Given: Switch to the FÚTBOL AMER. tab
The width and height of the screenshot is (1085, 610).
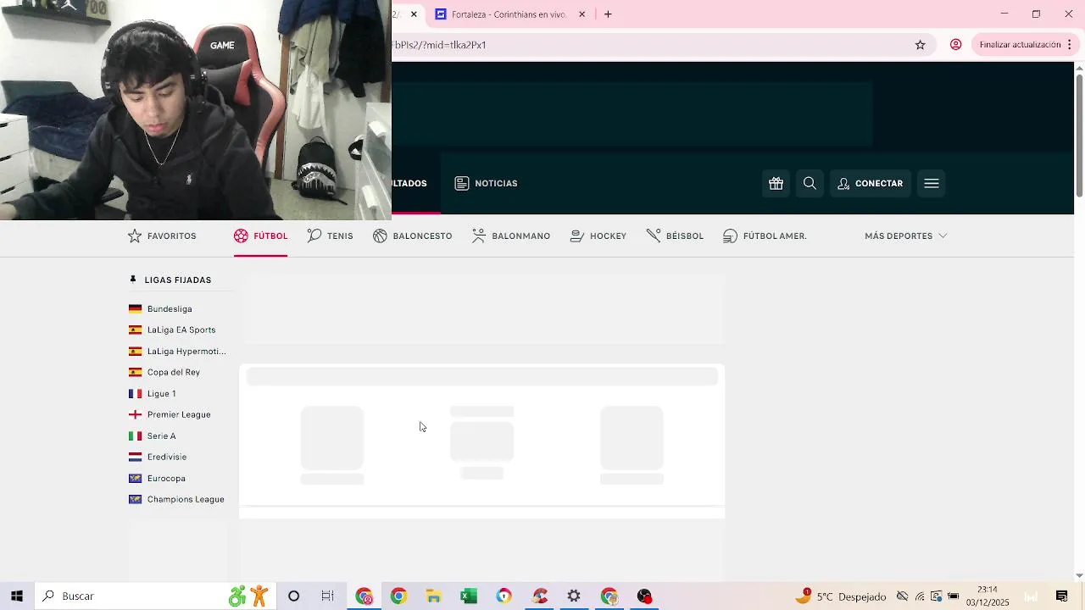Looking at the screenshot, I should coord(765,236).
